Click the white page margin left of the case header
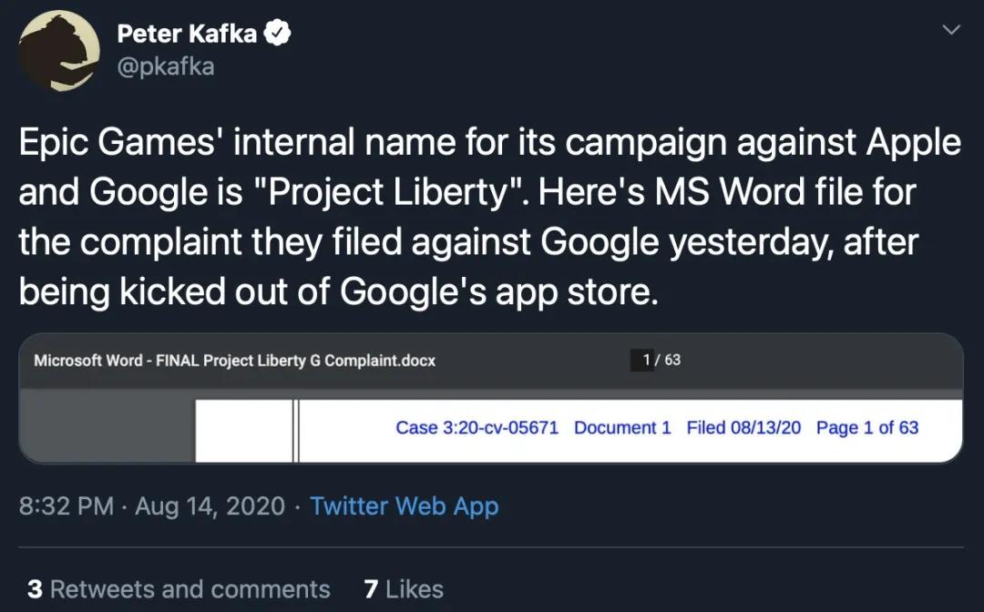 [242, 430]
